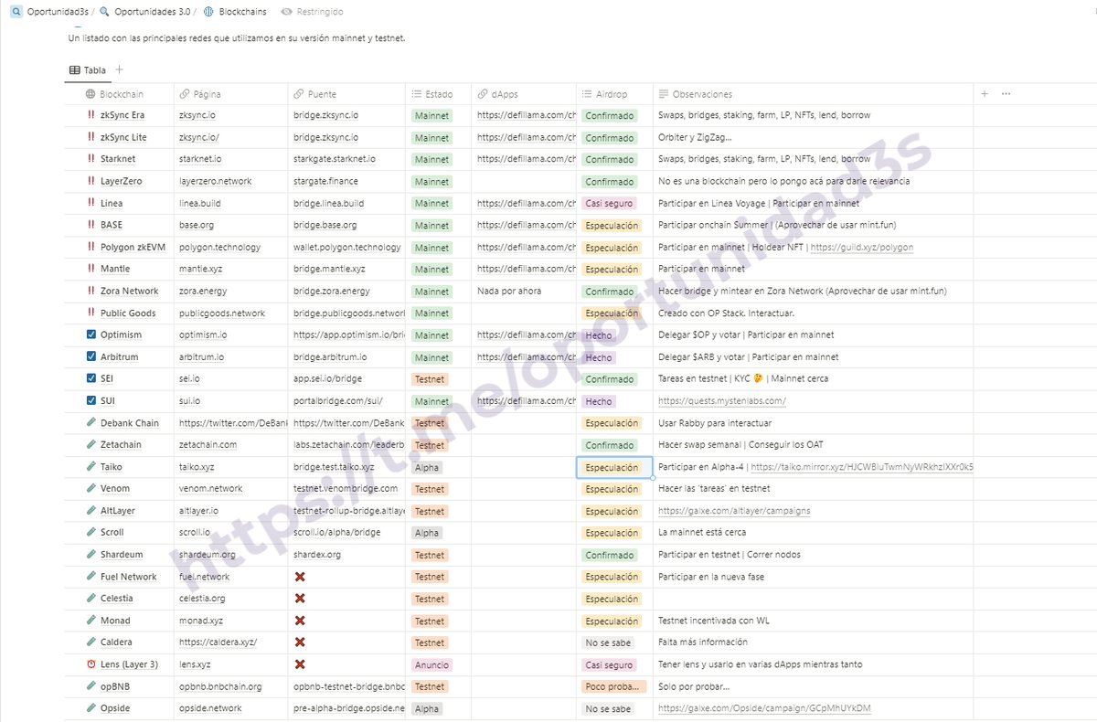Navigate to Oportunidad3s breadcrumb

point(57,12)
